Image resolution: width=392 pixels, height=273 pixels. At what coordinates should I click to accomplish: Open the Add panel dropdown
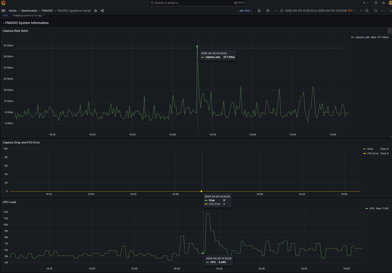(x=246, y=11)
